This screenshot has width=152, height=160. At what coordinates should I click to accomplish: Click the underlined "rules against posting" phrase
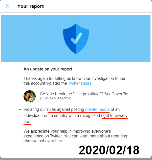coord(66,110)
